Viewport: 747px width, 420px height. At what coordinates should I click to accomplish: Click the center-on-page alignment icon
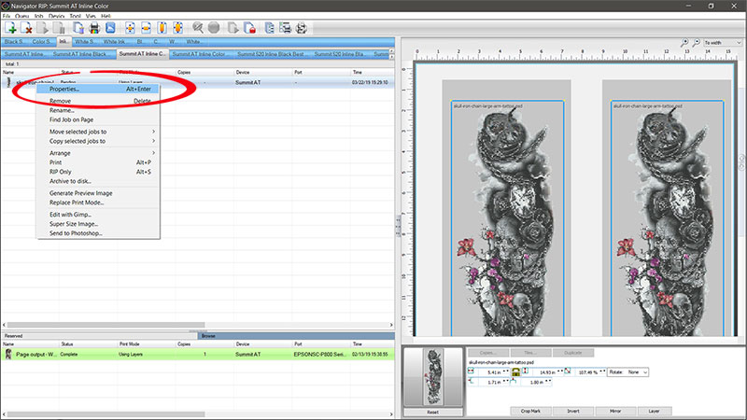pos(130,28)
